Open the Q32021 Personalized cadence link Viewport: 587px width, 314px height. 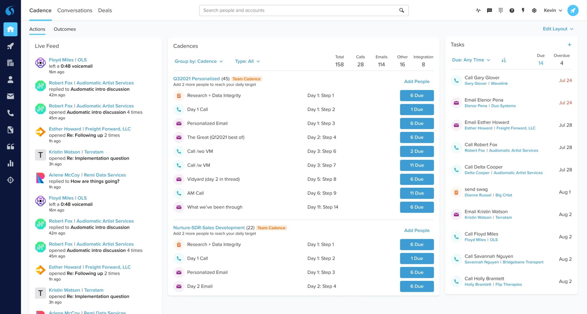pos(196,79)
